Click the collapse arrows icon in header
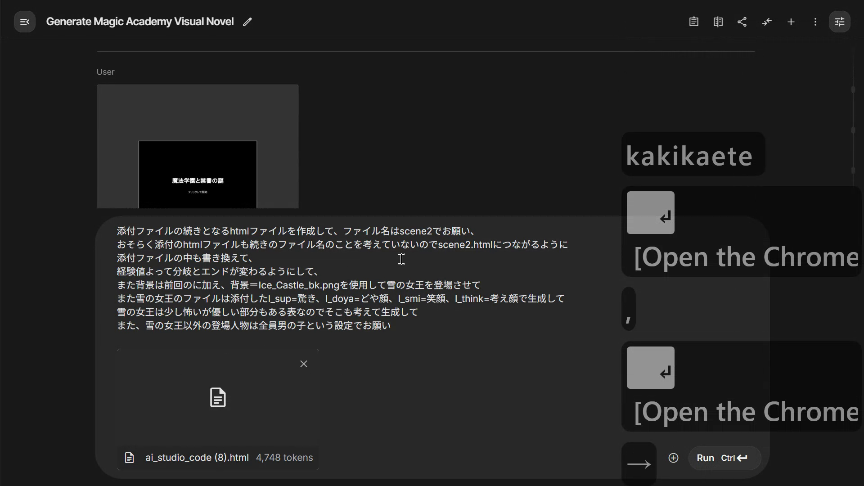Image resolution: width=864 pixels, height=486 pixels. [x=766, y=22]
